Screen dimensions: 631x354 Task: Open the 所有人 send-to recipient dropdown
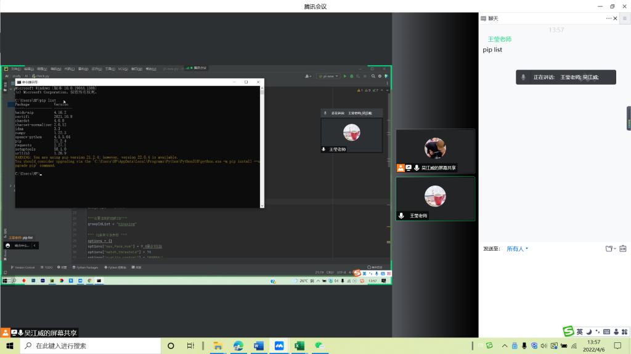[x=518, y=249]
